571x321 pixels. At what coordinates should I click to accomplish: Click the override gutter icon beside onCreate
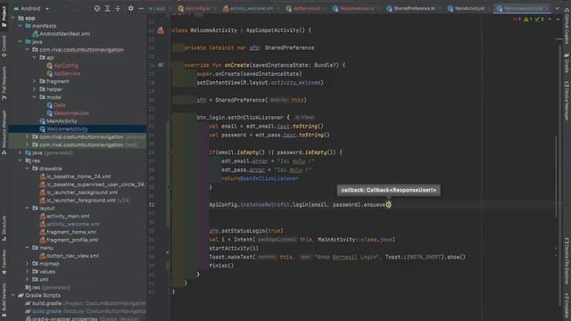[161, 65]
